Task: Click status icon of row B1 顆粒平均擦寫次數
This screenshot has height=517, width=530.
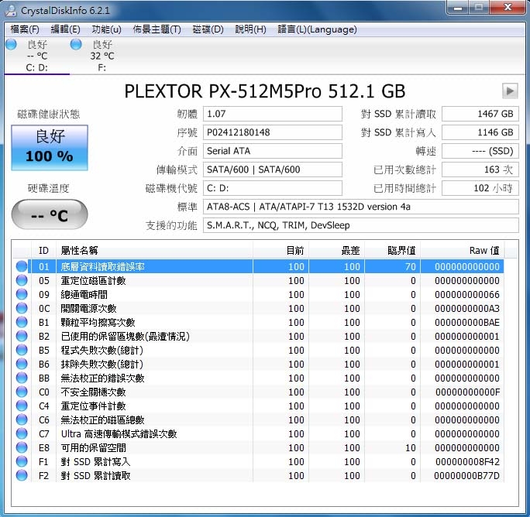Action: [x=22, y=322]
